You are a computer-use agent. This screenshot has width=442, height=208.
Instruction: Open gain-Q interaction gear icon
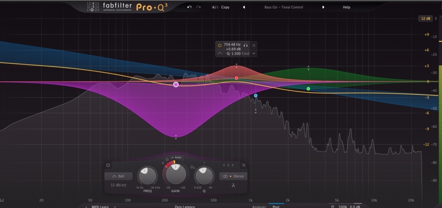pyautogui.click(x=193, y=167)
